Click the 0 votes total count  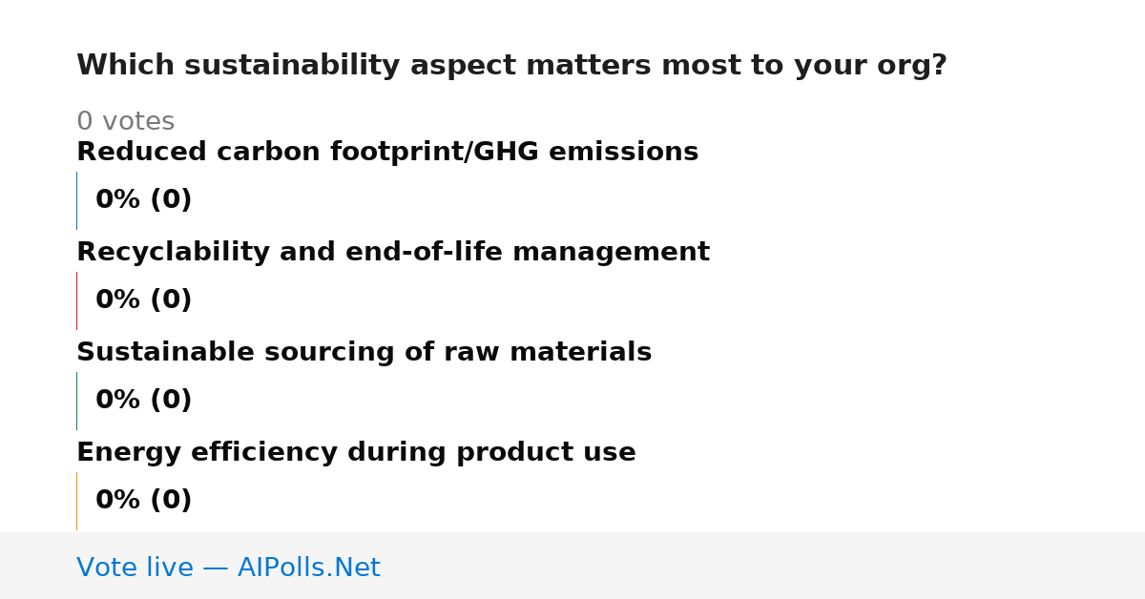[x=125, y=122]
